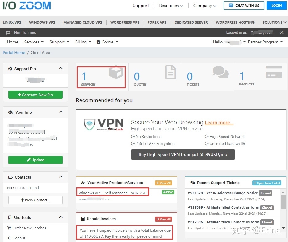The height and width of the screenshot is (242, 288).
Task: Open ticket #217396 Affiliate Contact us form
Action: point(223,222)
